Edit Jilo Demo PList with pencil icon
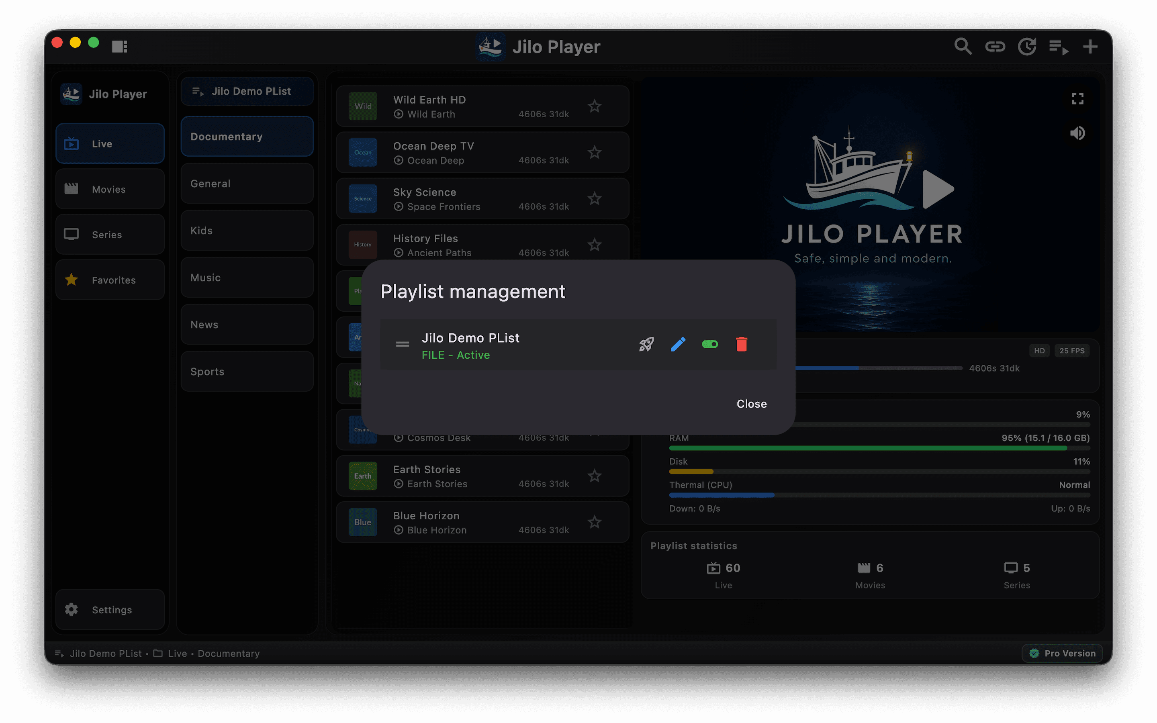1157x723 pixels. pyautogui.click(x=678, y=344)
